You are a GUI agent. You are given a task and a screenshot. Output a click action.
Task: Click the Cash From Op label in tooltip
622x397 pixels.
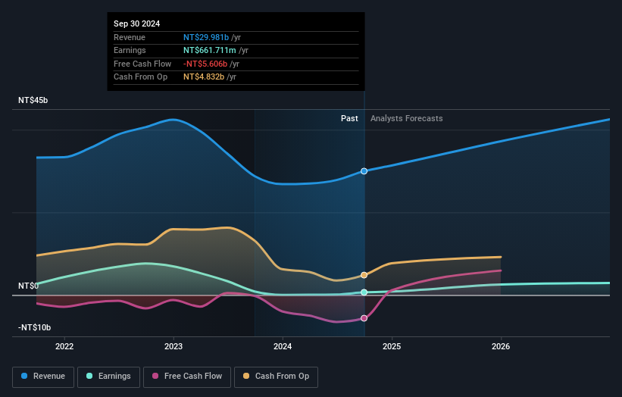[140, 77]
